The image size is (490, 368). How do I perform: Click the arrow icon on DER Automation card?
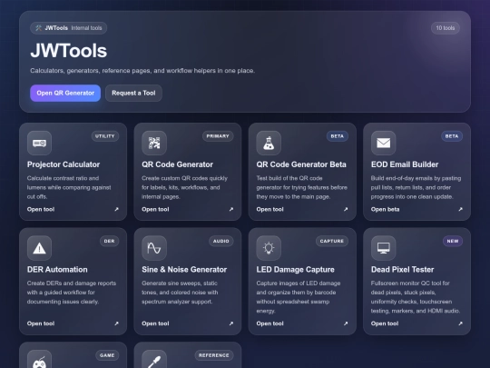[116, 323]
